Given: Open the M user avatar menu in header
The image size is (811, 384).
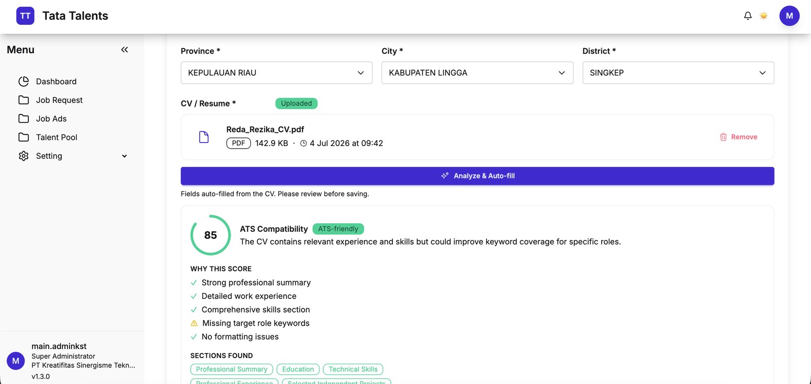Looking at the screenshot, I should [789, 16].
